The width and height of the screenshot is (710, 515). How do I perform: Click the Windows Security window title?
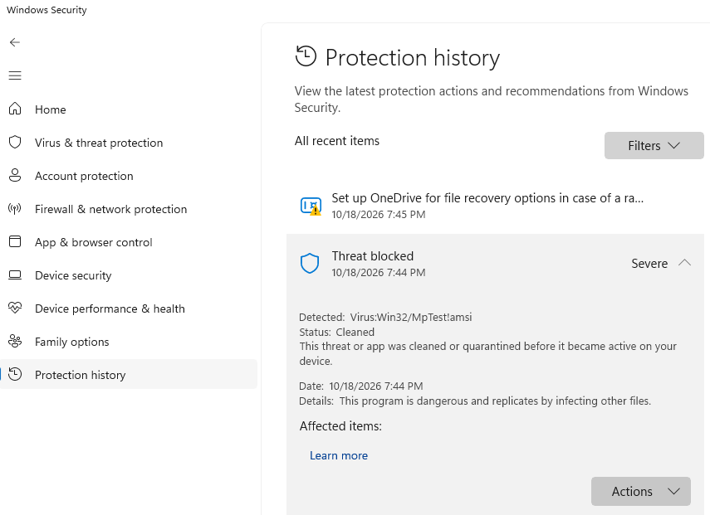47,10
